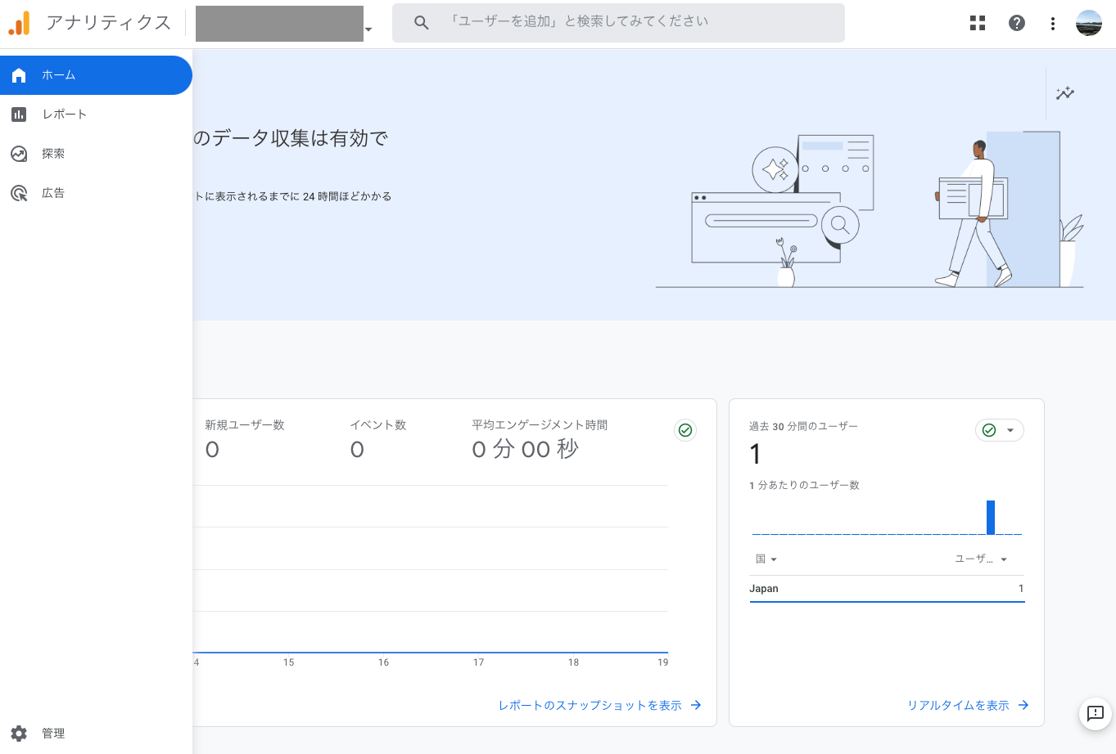
Task: Open the realtime card data quality dropdown
Action: click(x=1000, y=430)
